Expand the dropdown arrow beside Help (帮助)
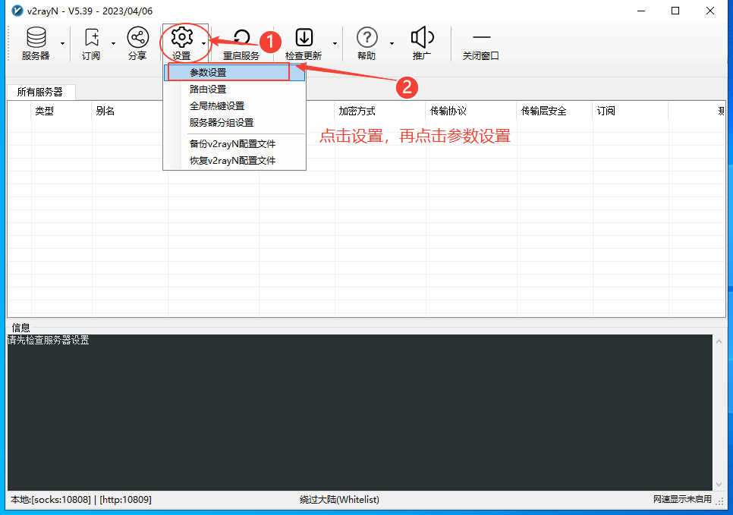The width and height of the screenshot is (733, 515). (392, 44)
